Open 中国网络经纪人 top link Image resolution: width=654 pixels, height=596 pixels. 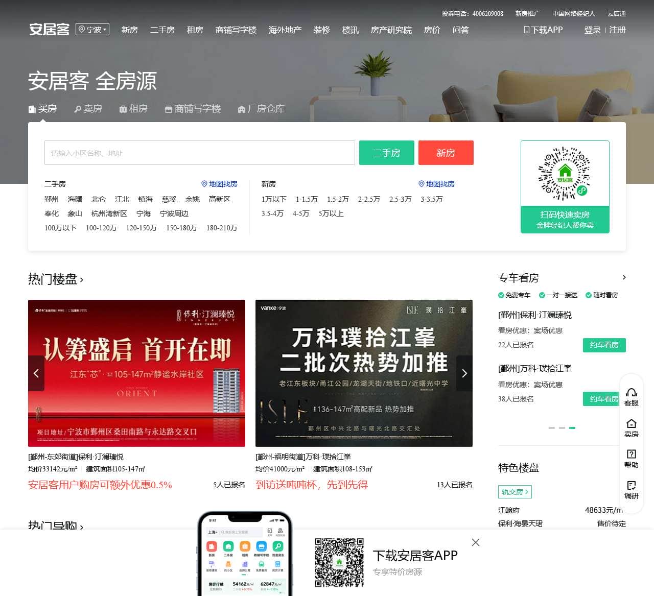[574, 14]
